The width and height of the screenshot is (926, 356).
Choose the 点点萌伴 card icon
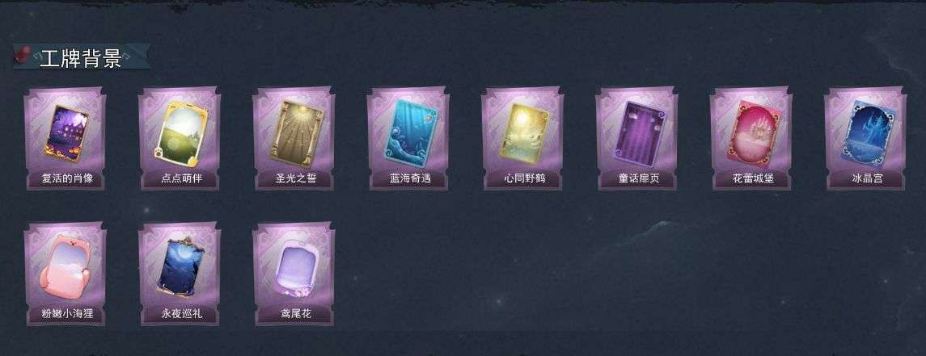pos(180,139)
